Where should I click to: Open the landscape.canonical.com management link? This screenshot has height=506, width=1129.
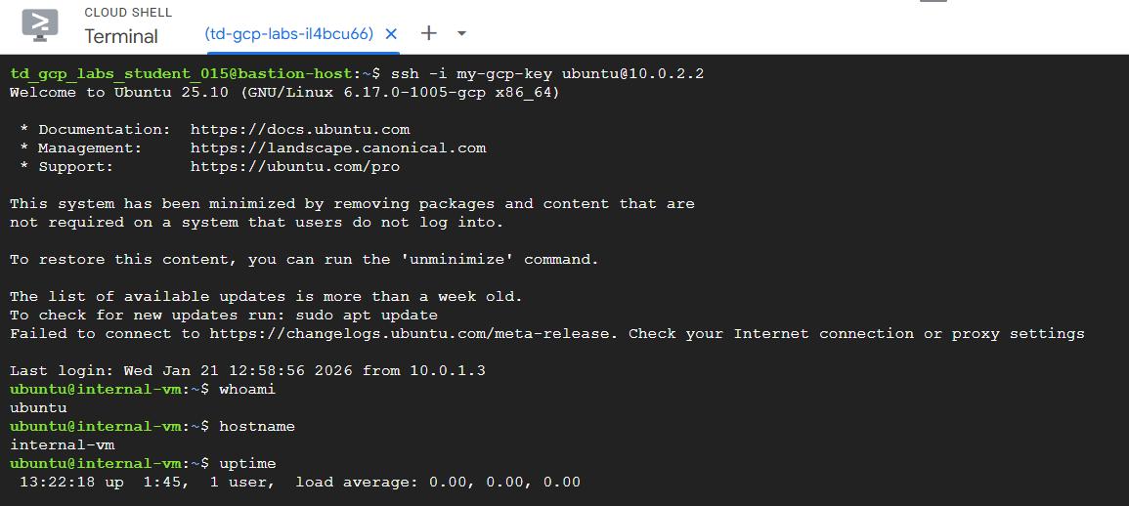point(338,148)
